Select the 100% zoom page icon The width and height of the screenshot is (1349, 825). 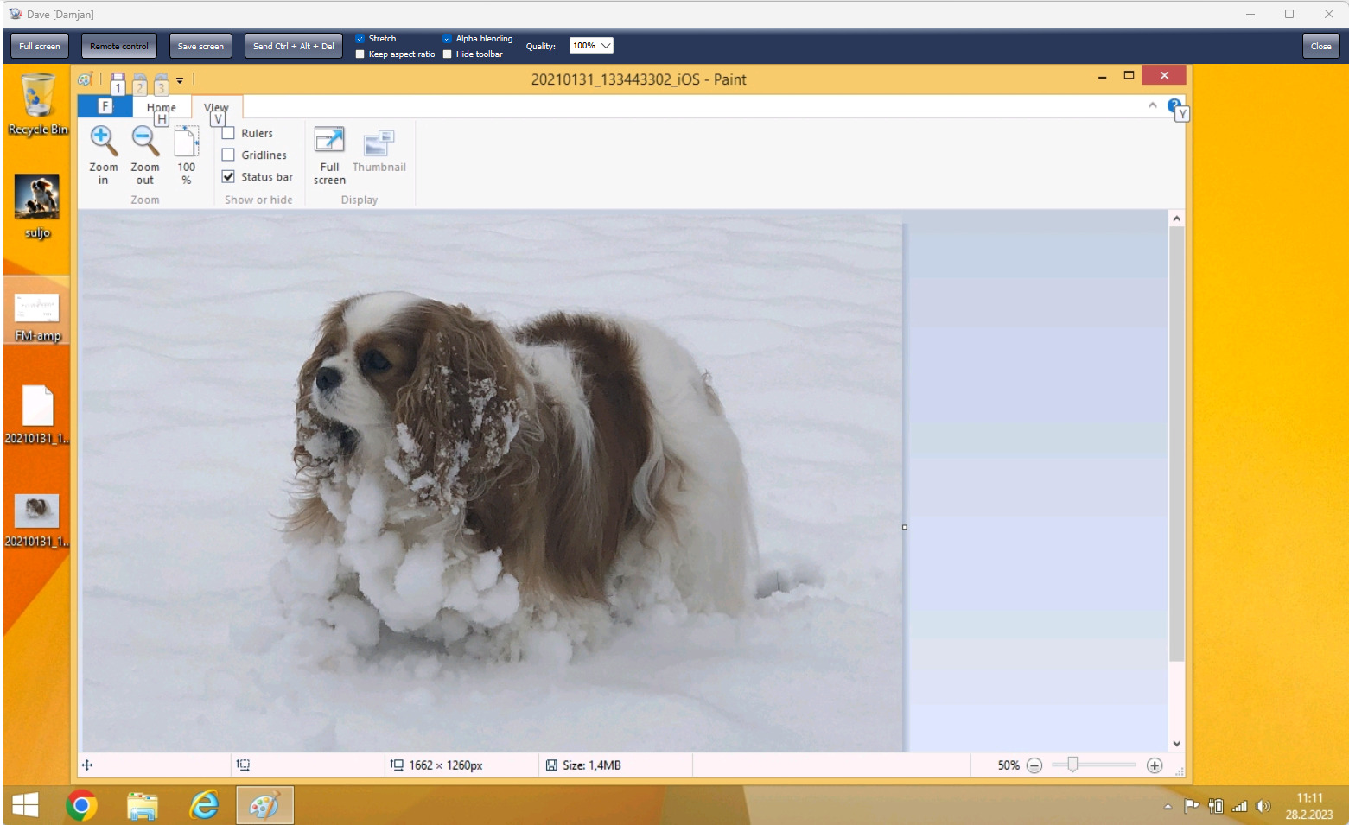point(186,143)
